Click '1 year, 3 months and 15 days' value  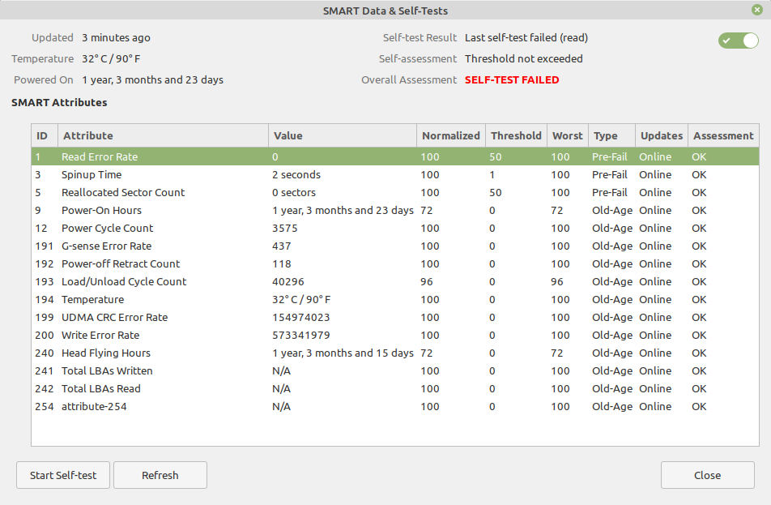coord(343,353)
